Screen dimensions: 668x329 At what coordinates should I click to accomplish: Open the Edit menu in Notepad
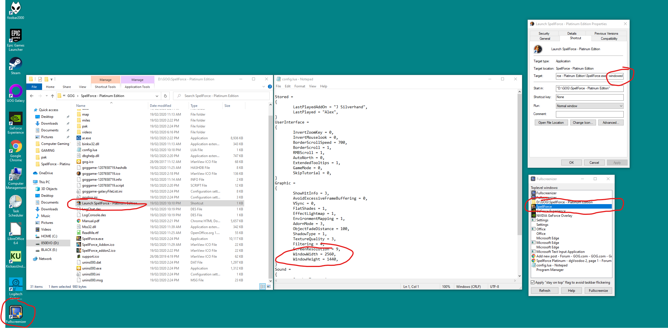click(x=287, y=86)
